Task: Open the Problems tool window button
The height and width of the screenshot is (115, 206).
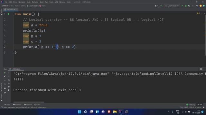Action: 17,104
